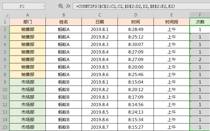Select cell F6 containing value 2
Image resolution: width=210 pixels, height=131 pixels.
(200, 59)
